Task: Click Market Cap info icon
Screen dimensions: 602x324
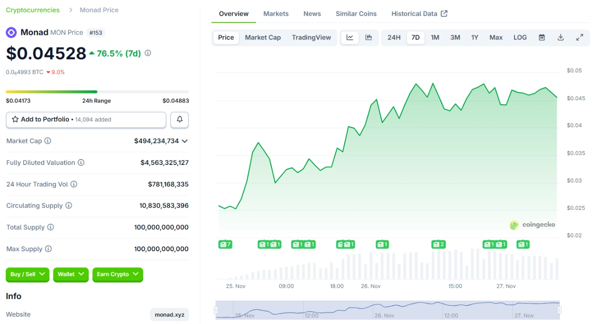Action: [x=48, y=141]
